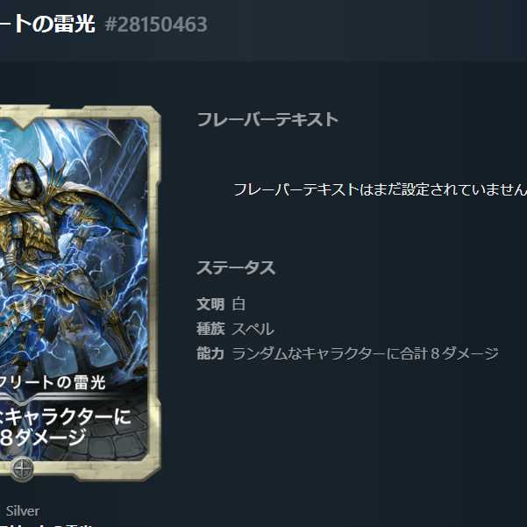Select the 能力 label in status
Image resolution: width=527 pixels, height=527 pixels.
[x=210, y=353]
